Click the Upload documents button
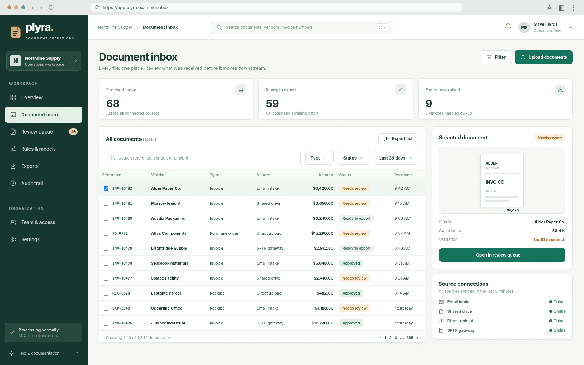Screen dimensions: 584x365 point(543,57)
